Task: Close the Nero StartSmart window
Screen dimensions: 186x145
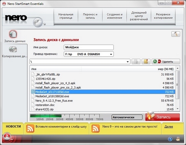Action: (x=178, y=3)
